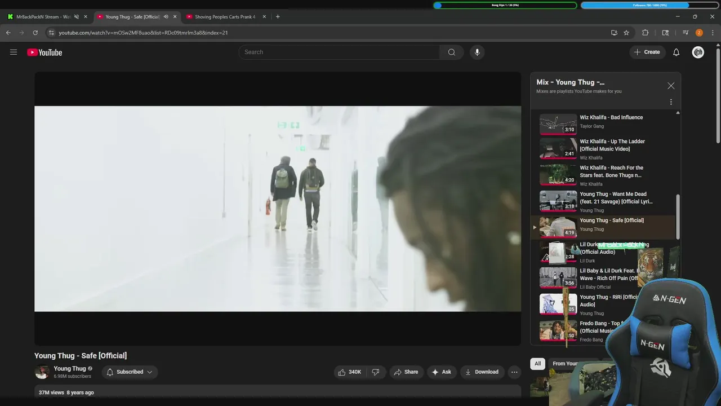Click the video title Young Thug - Safe [Official]
Viewport: 721px width, 406px height.
(81, 356)
